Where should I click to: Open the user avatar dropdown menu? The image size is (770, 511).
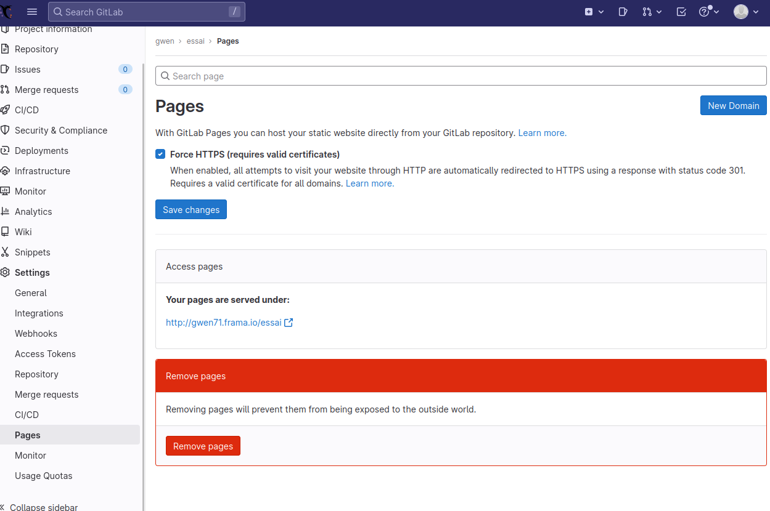coord(746,12)
